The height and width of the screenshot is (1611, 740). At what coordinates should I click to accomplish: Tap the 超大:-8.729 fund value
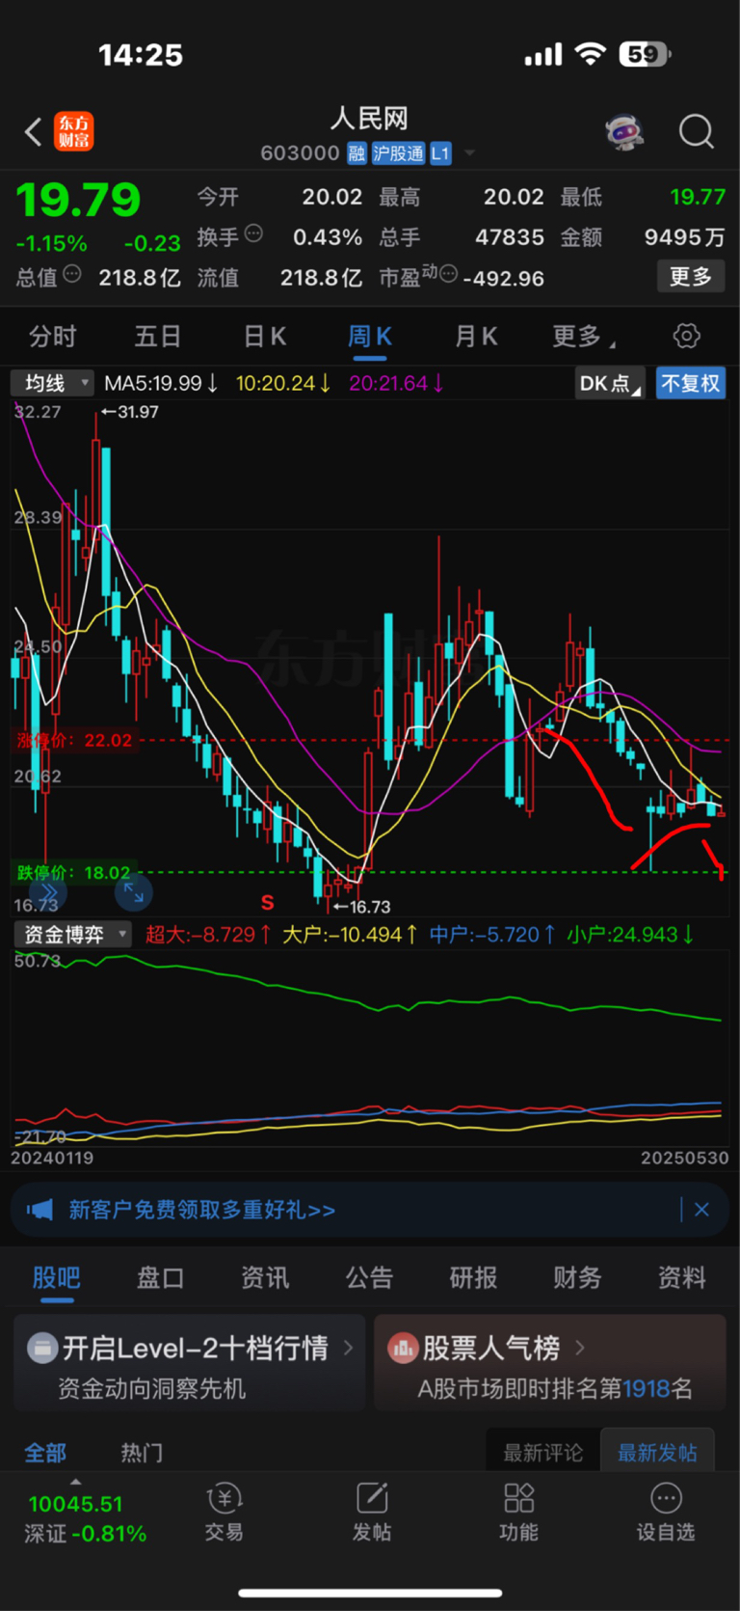pyautogui.click(x=208, y=934)
